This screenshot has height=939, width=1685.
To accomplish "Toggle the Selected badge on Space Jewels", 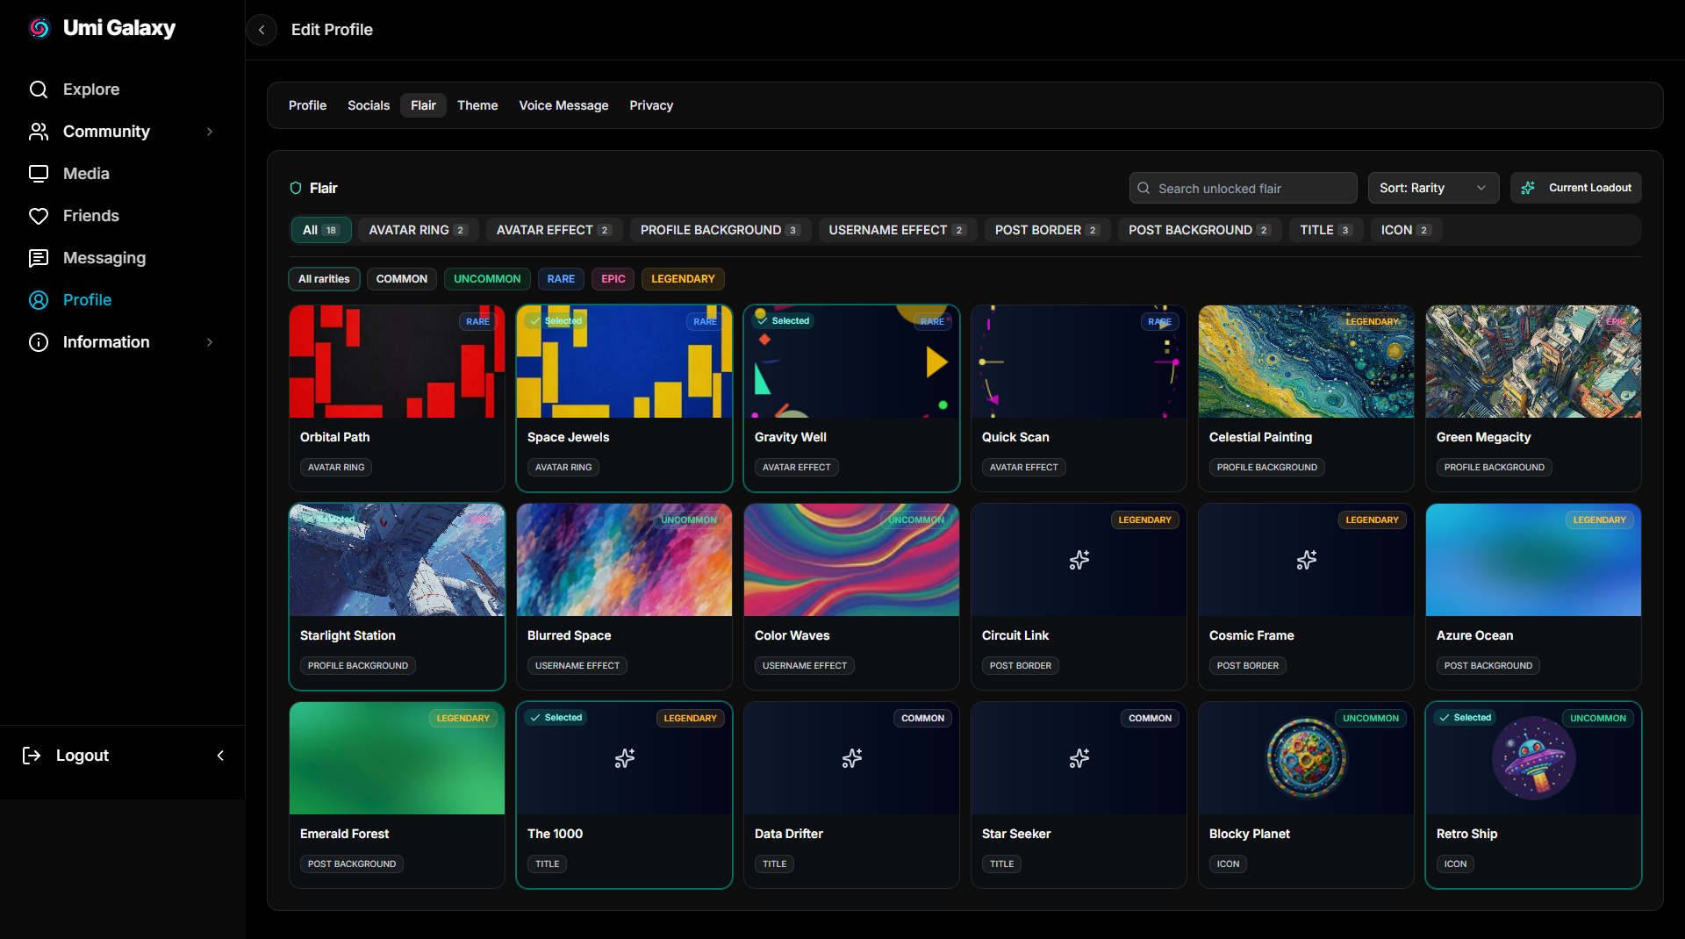I will [556, 321].
